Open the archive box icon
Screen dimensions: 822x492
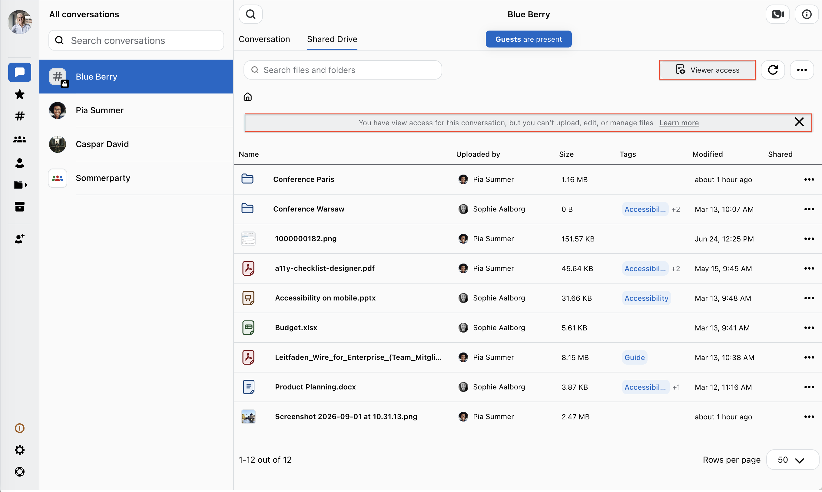(x=20, y=207)
